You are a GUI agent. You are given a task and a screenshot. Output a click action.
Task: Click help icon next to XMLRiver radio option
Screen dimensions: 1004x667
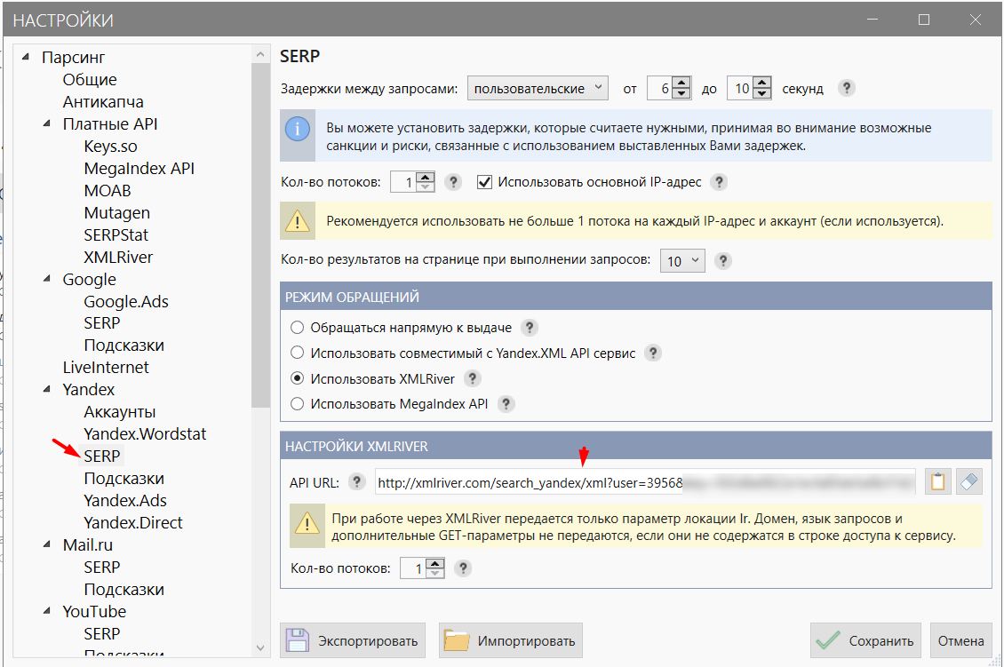click(x=472, y=378)
